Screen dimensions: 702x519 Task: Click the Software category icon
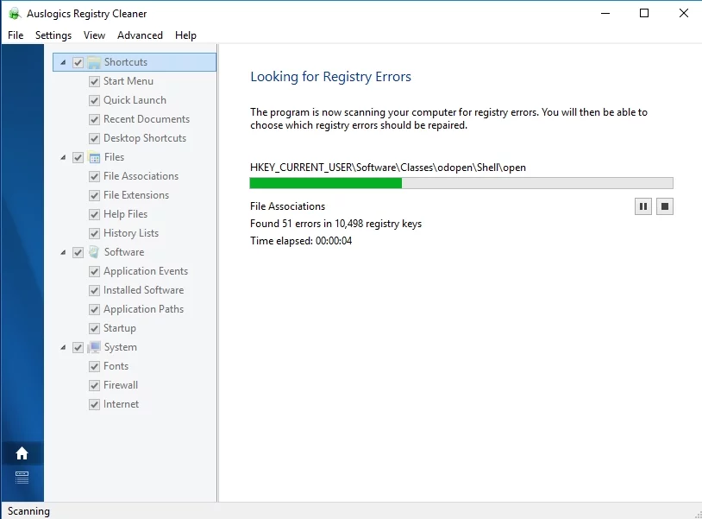(x=94, y=252)
